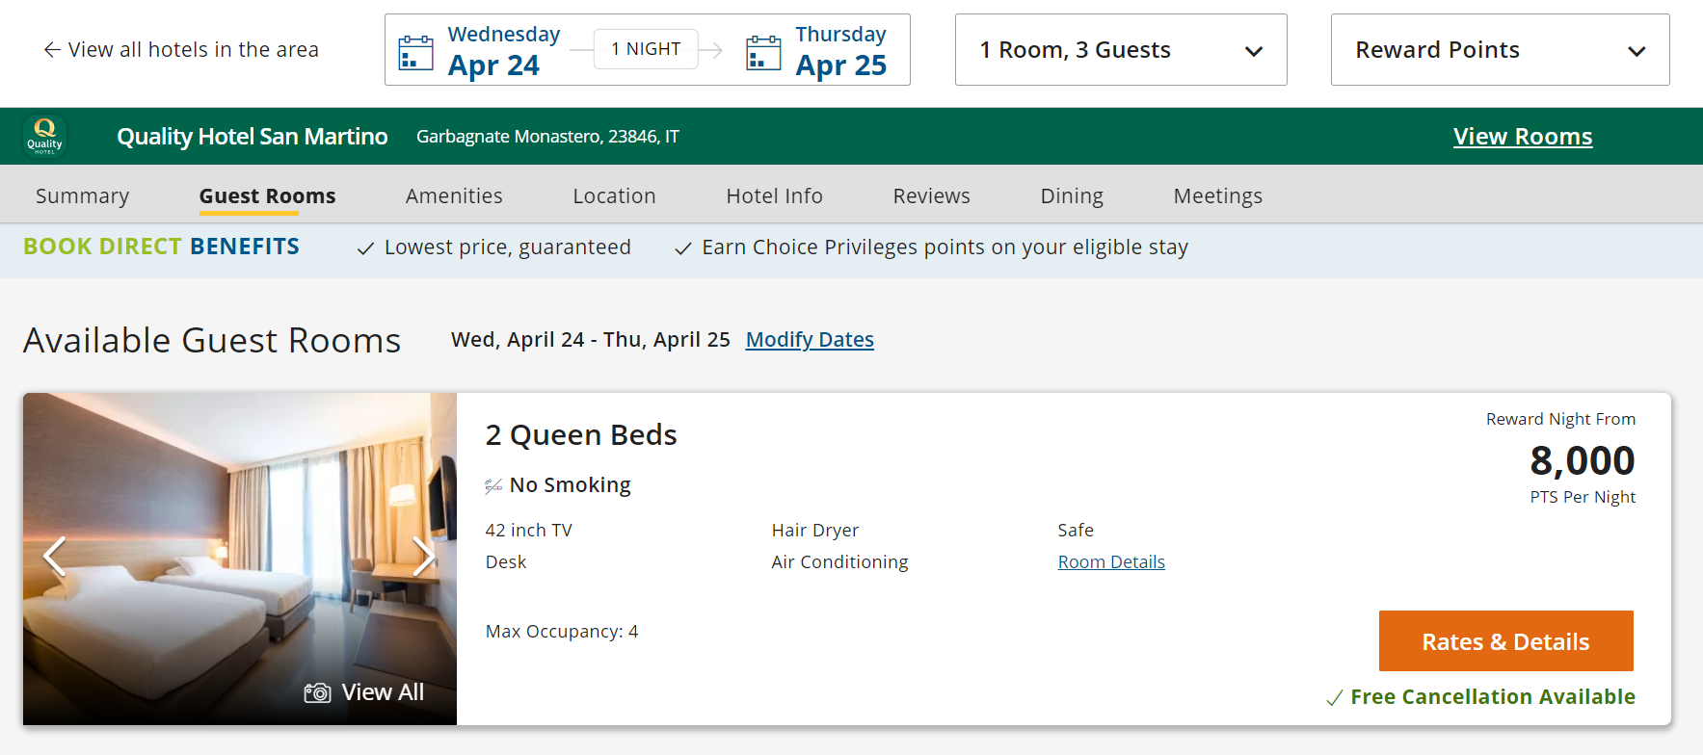Show previous room photo with left arrow

tap(55, 556)
